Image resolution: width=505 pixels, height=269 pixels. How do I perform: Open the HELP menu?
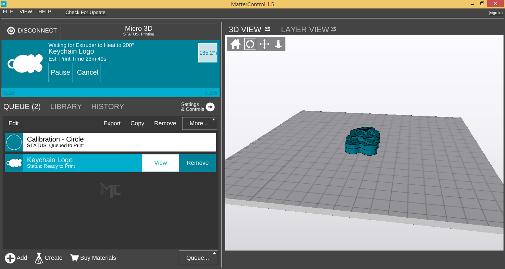[x=45, y=12]
